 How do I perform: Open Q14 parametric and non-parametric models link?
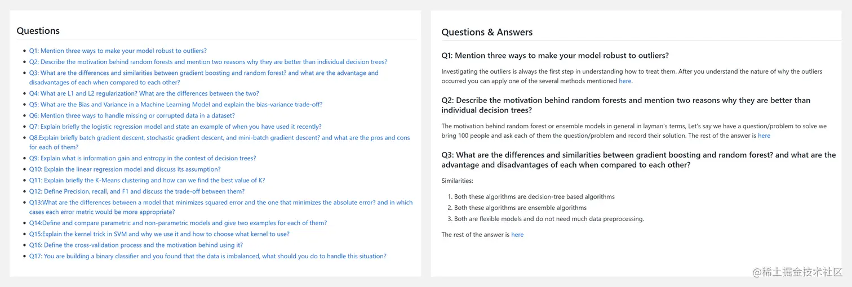178,223
